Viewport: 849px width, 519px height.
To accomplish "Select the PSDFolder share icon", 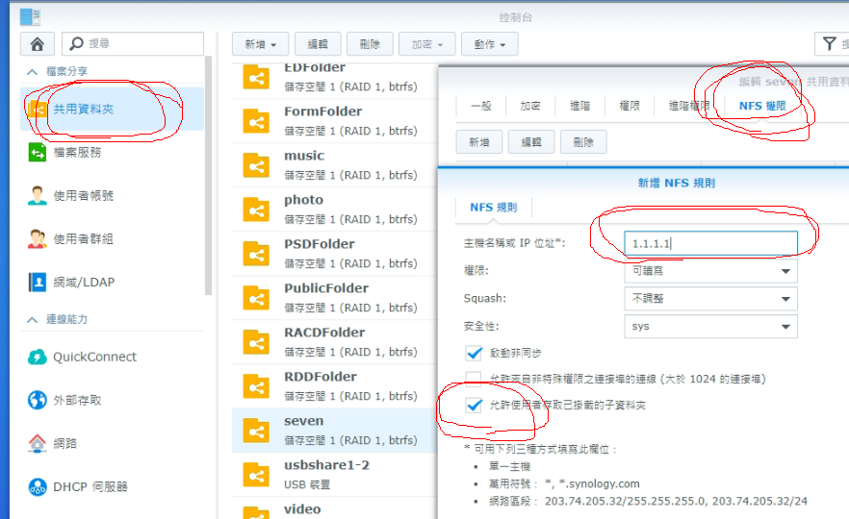I will [x=256, y=254].
